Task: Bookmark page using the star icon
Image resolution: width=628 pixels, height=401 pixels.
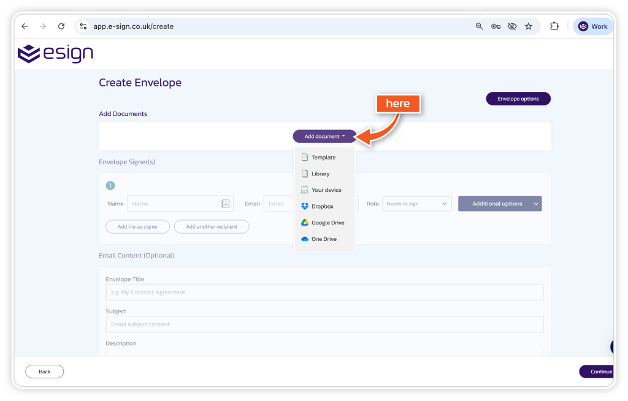Action: click(529, 26)
